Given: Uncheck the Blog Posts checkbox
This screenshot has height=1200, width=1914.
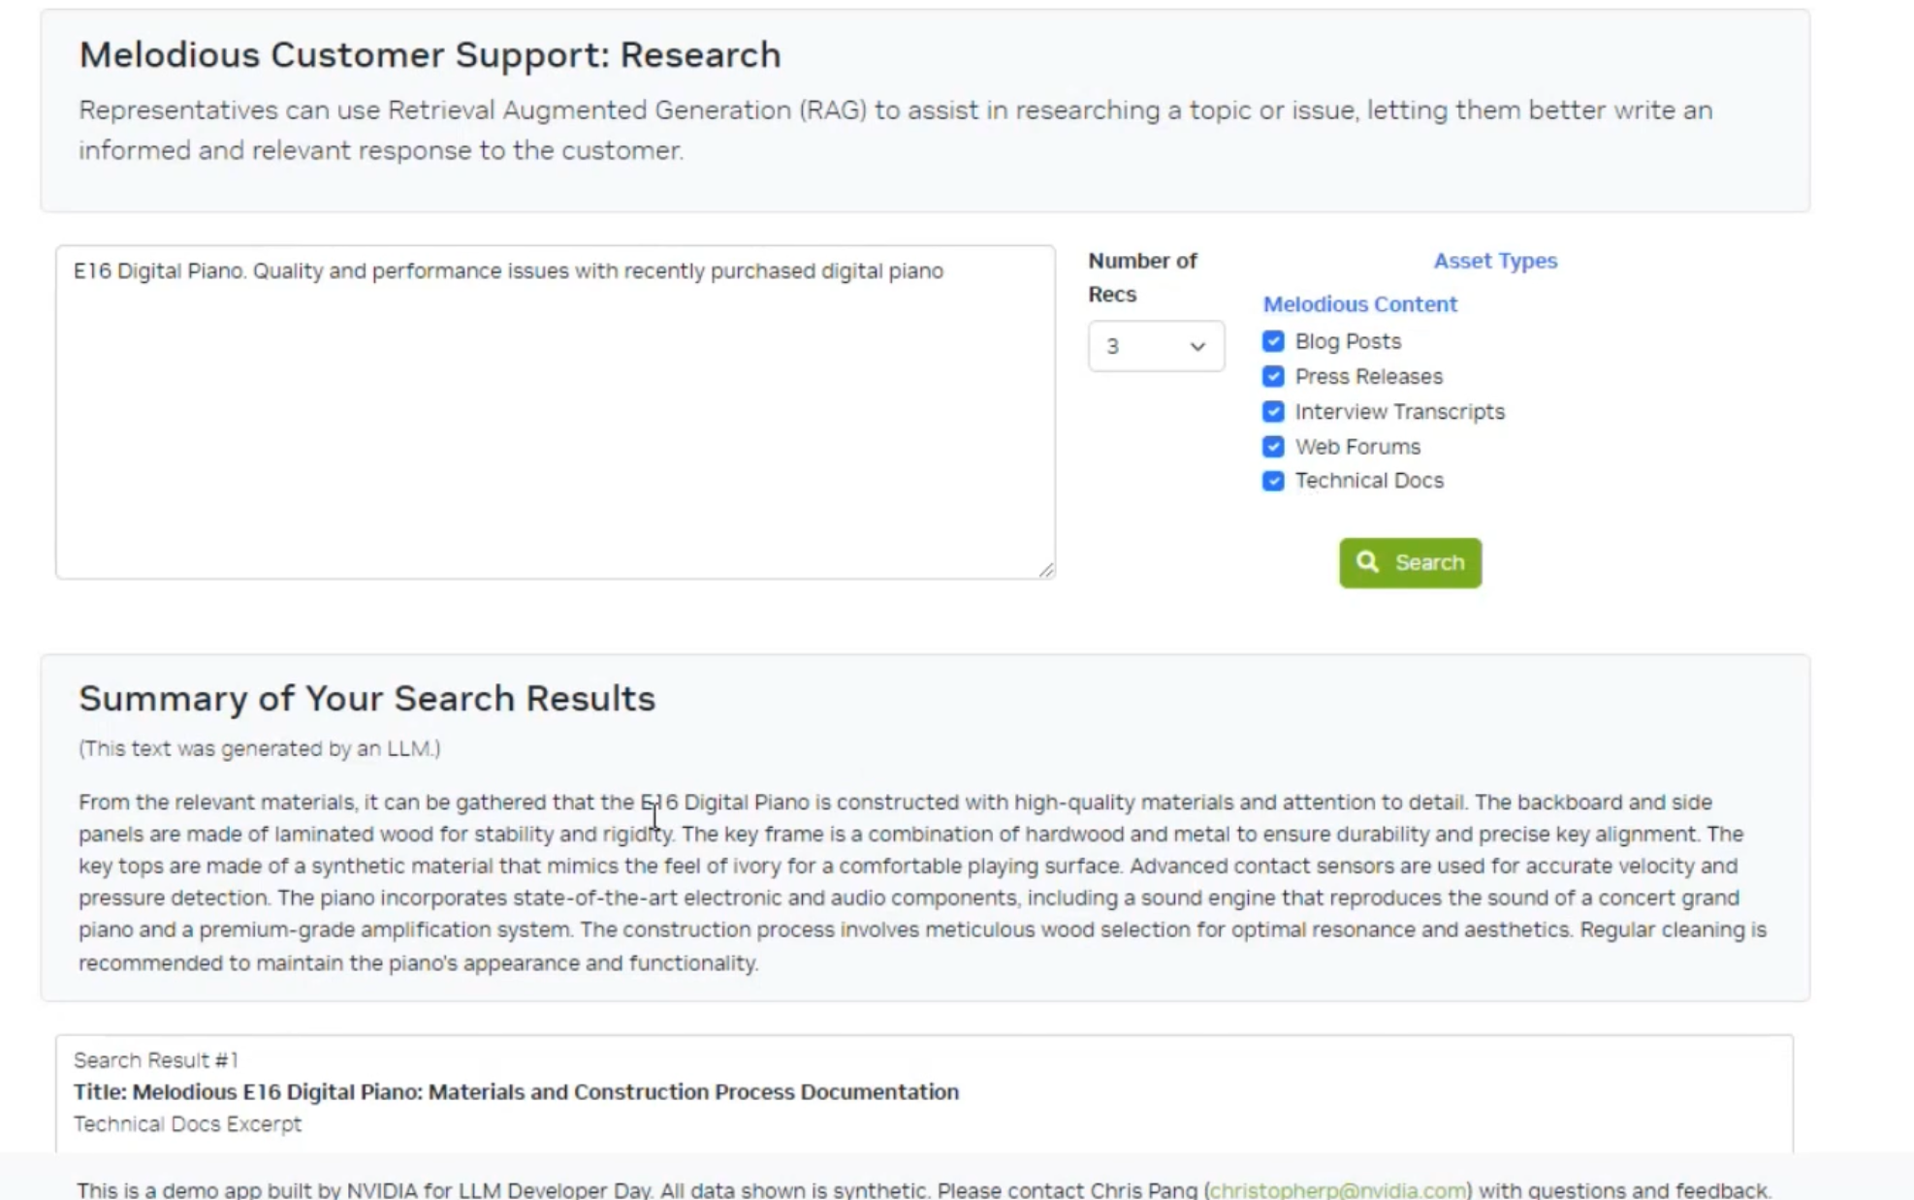Looking at the screenshot, I should 1273,341.
